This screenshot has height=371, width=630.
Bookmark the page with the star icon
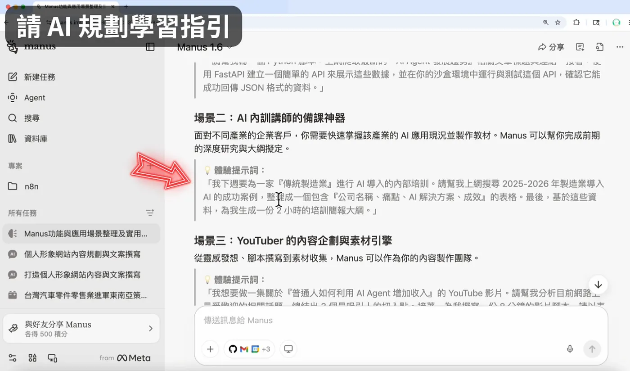558,22
